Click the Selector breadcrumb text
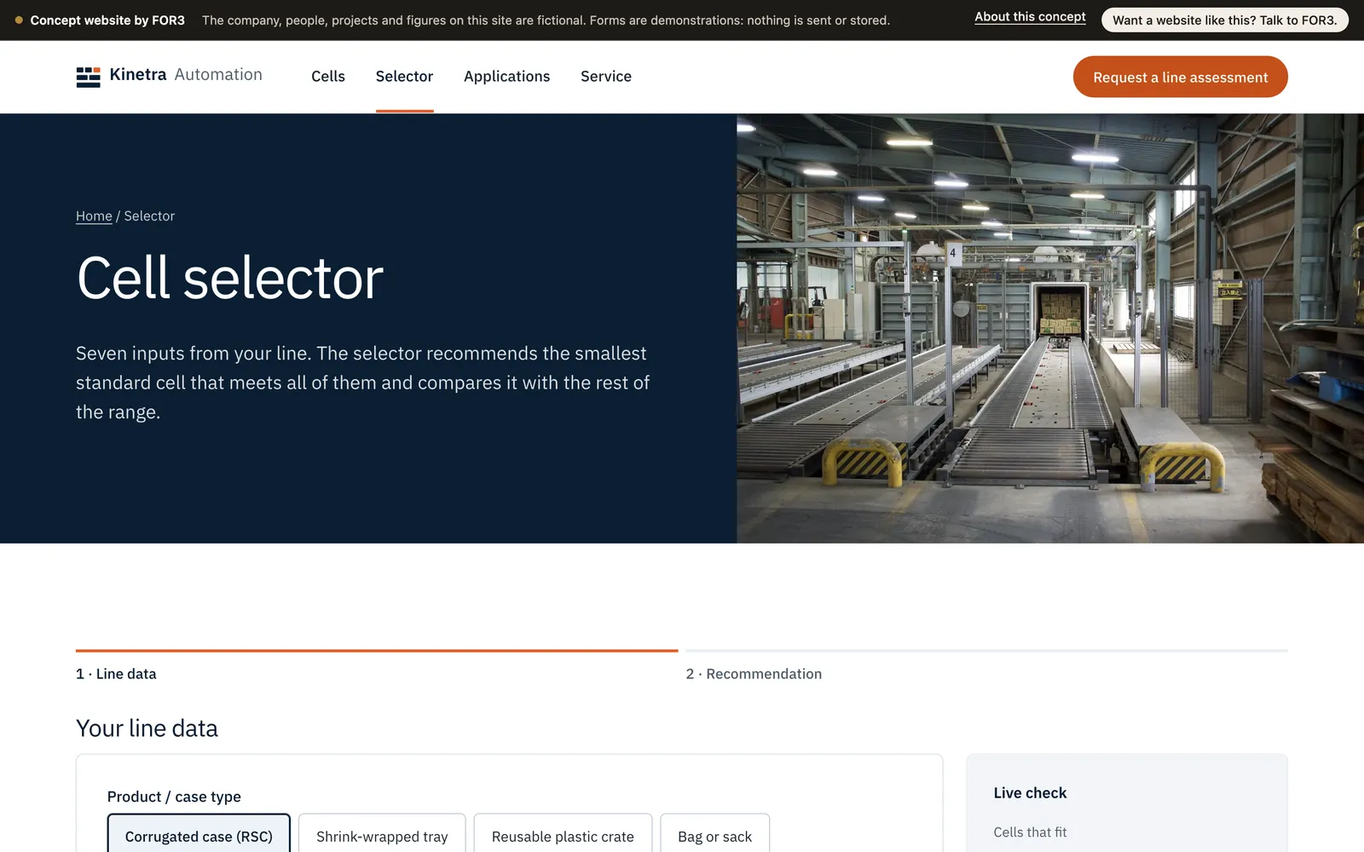Image resolution: width=1364 pixels, height=852 pixels. tap(149, 216)
